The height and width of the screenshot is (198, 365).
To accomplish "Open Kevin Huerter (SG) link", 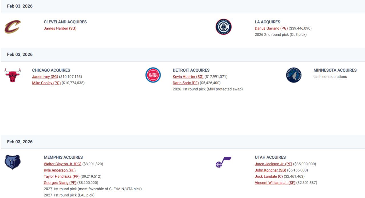I will (x=188, y=76).
